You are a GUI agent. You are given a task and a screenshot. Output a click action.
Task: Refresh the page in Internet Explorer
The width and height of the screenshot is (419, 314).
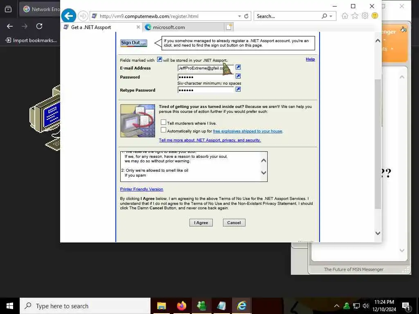point(246,16)
